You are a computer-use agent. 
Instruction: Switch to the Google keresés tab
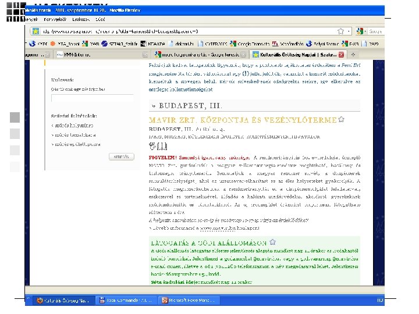point(200,55)
